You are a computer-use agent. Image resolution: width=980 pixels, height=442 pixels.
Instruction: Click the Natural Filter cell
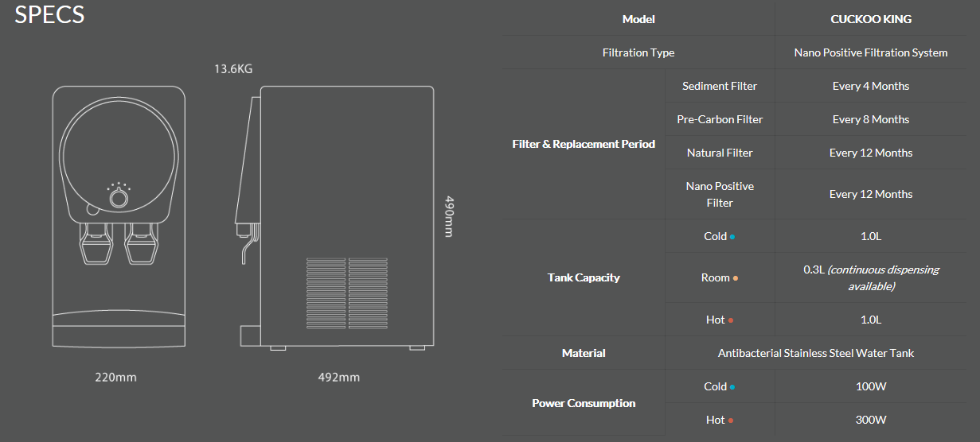coord(720,153)
